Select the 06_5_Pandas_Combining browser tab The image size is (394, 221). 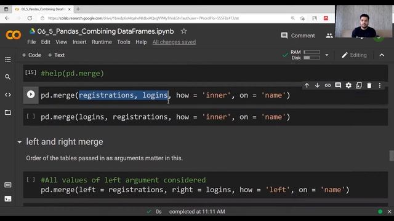42,9
